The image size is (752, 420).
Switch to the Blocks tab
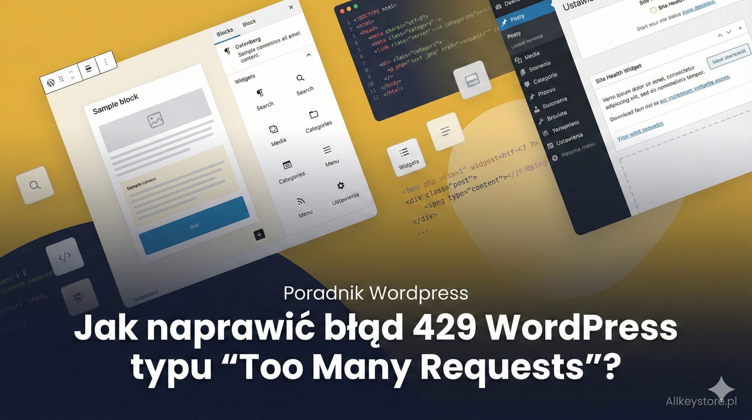(225, 32)
